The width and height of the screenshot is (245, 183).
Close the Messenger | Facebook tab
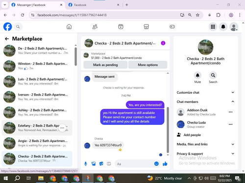click(x=61, y=5)
